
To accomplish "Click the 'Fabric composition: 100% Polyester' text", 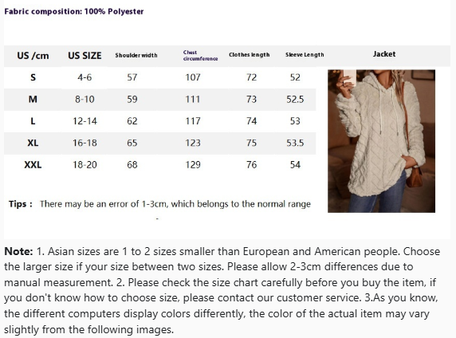I will (x=74, y=12).
